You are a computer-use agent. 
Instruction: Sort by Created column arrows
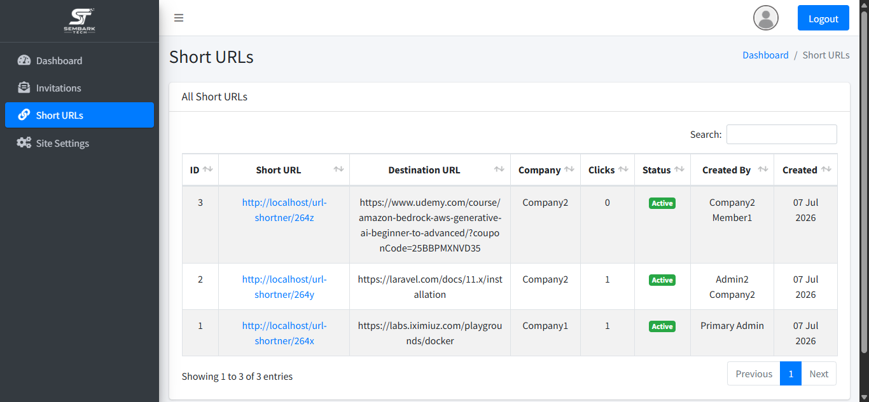coord(826,170)
